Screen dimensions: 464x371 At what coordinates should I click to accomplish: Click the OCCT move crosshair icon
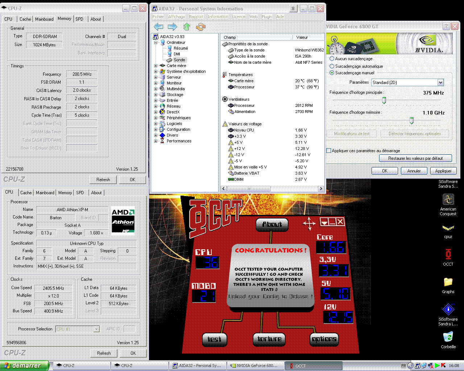pyautogui.click(x=309, y=224)
